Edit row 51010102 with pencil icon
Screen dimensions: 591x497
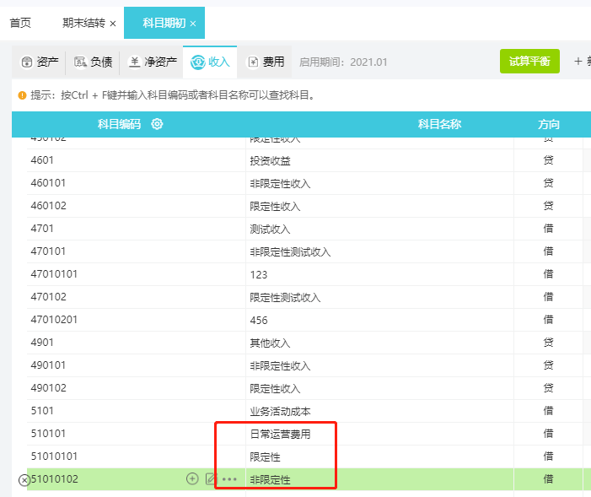210,479
